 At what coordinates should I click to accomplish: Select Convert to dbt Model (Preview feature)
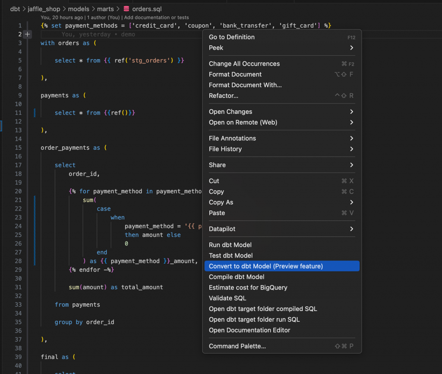(x=282, y=267)
